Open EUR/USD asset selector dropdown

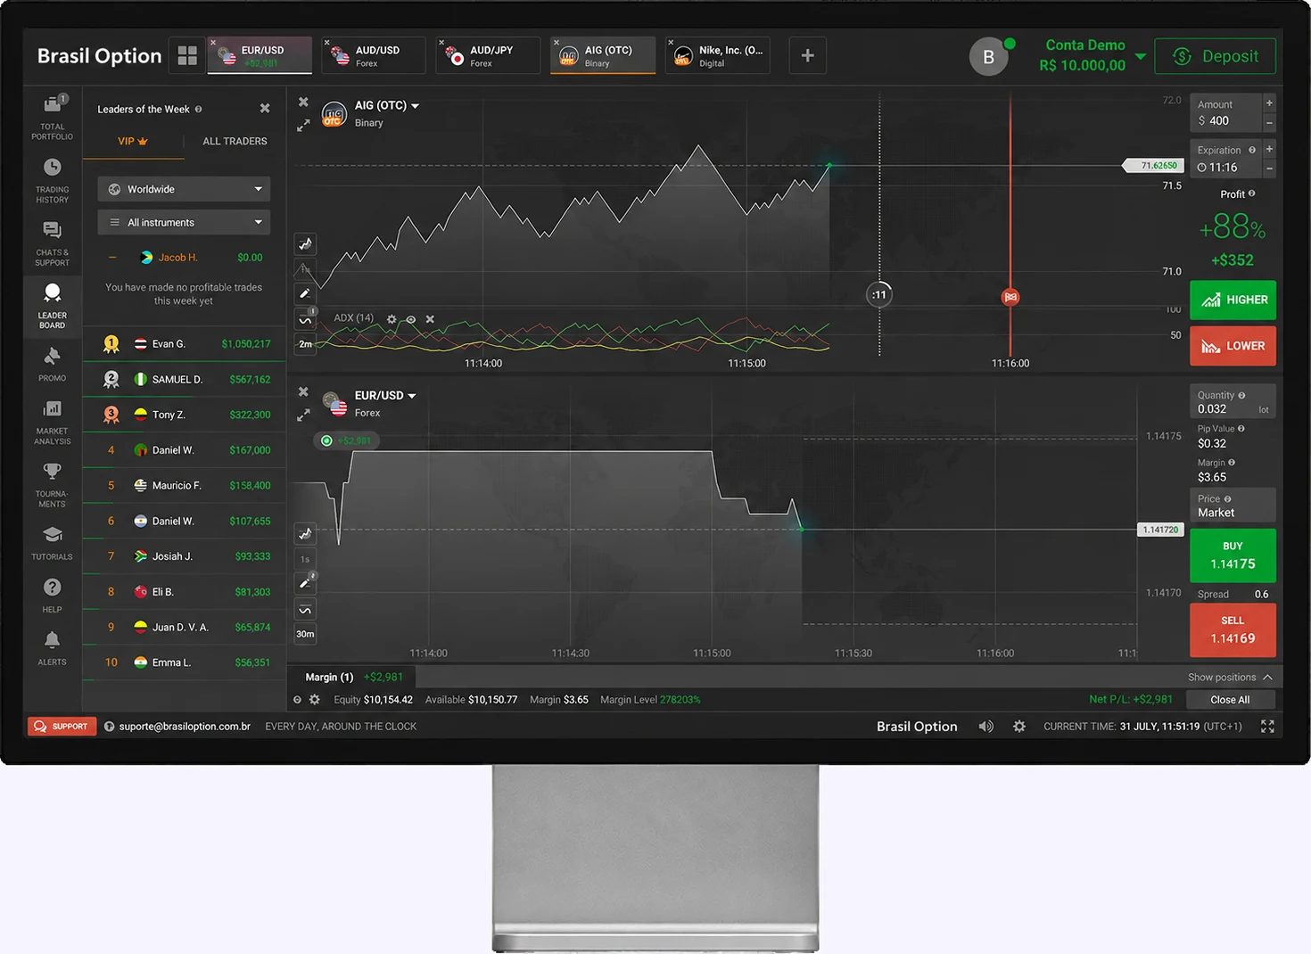(x=385, y=395)
